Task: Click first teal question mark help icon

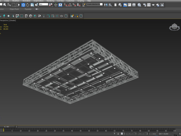Action: [66, 16]
